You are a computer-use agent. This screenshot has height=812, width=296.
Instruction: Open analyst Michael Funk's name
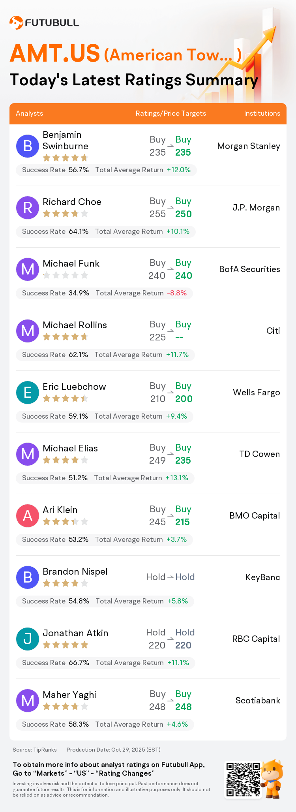pyautogui.click(x=71, y=263)
